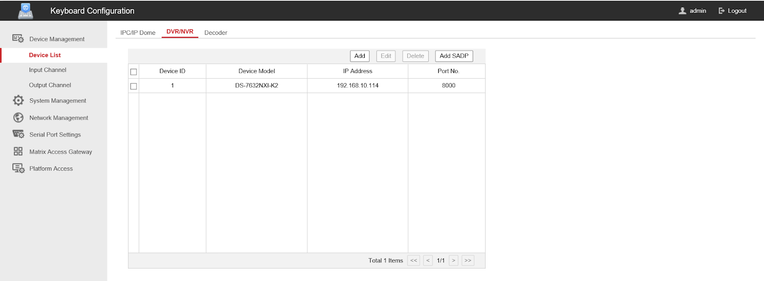Switch to the IPC/IP Dome tab
This screenshot has height=281, width=764.
coord(138,33)
